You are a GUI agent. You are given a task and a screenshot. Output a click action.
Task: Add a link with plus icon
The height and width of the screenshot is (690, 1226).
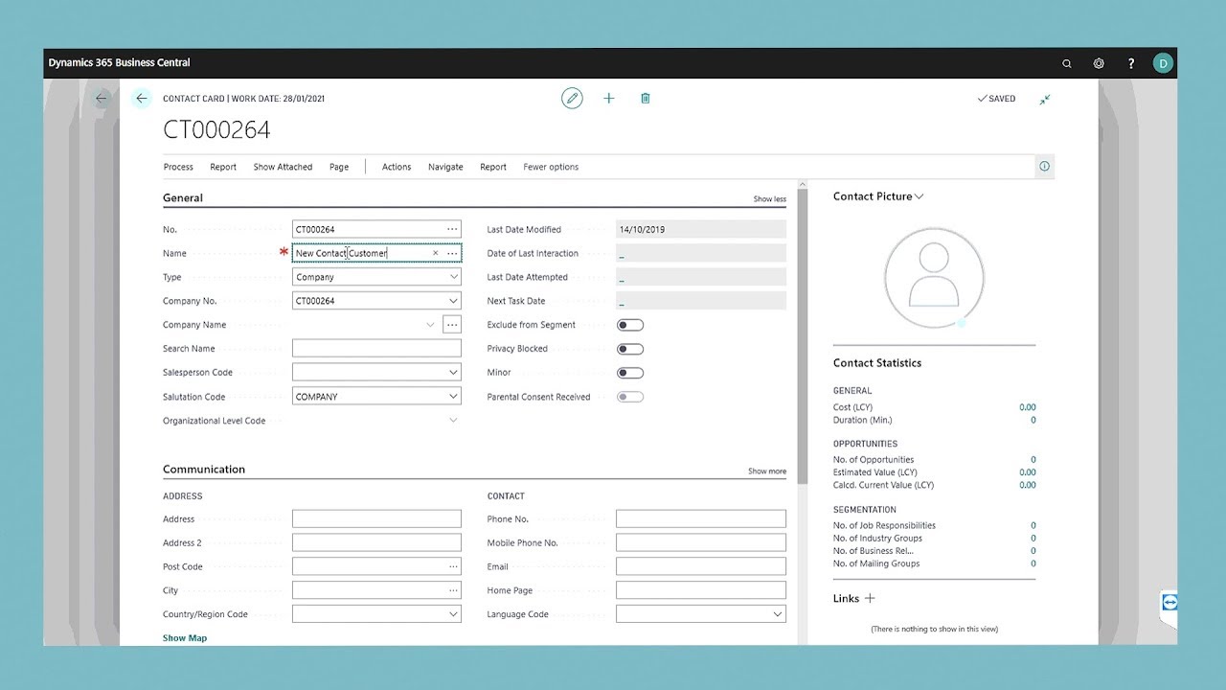pos(870,598)
